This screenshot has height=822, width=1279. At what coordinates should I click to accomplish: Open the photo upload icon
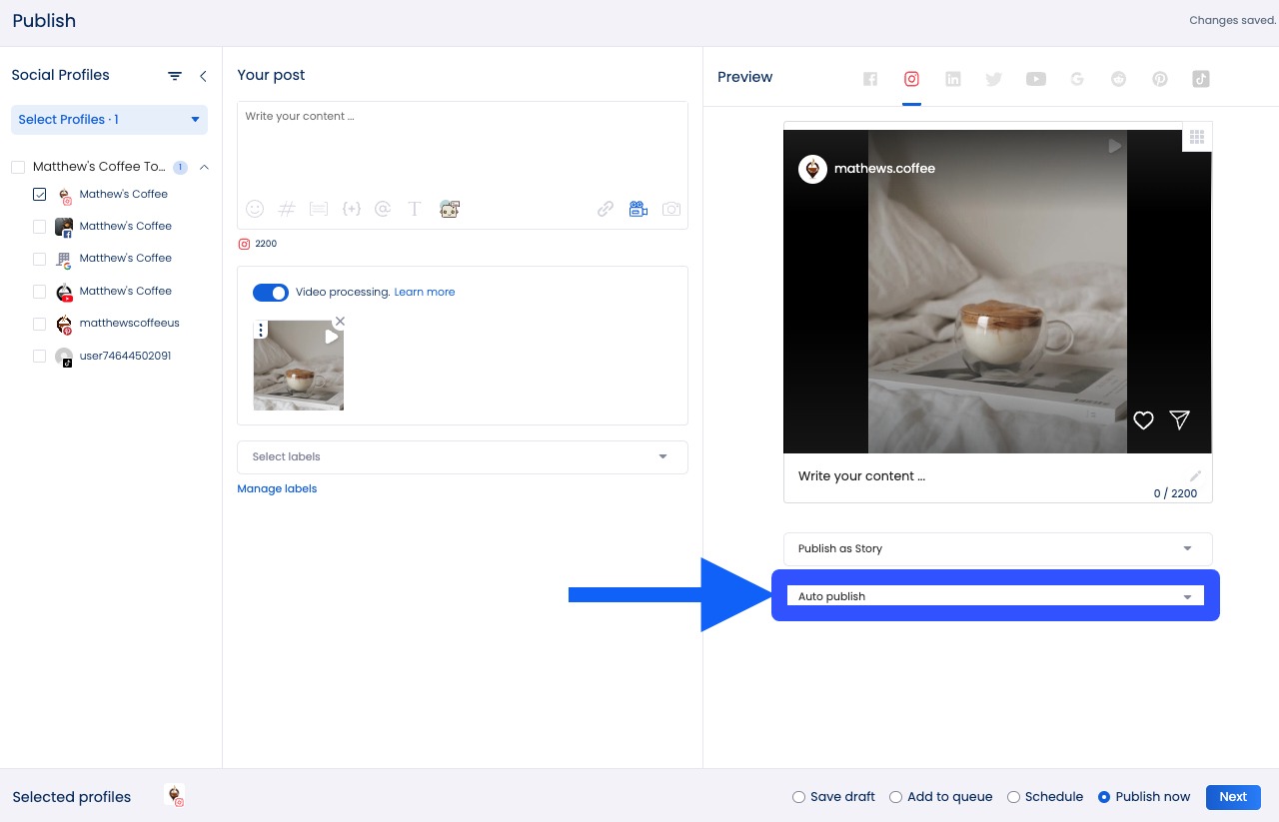[671, 209]
